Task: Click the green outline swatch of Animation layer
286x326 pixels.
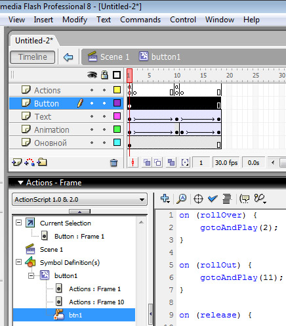Action: pyautogui.click(x=117, y=129)
